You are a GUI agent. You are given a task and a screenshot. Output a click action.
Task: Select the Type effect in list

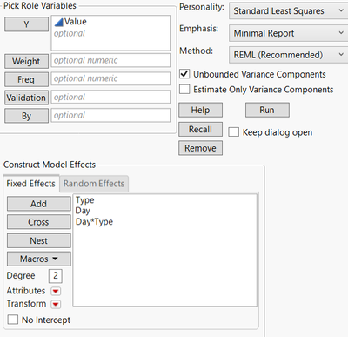84,200
